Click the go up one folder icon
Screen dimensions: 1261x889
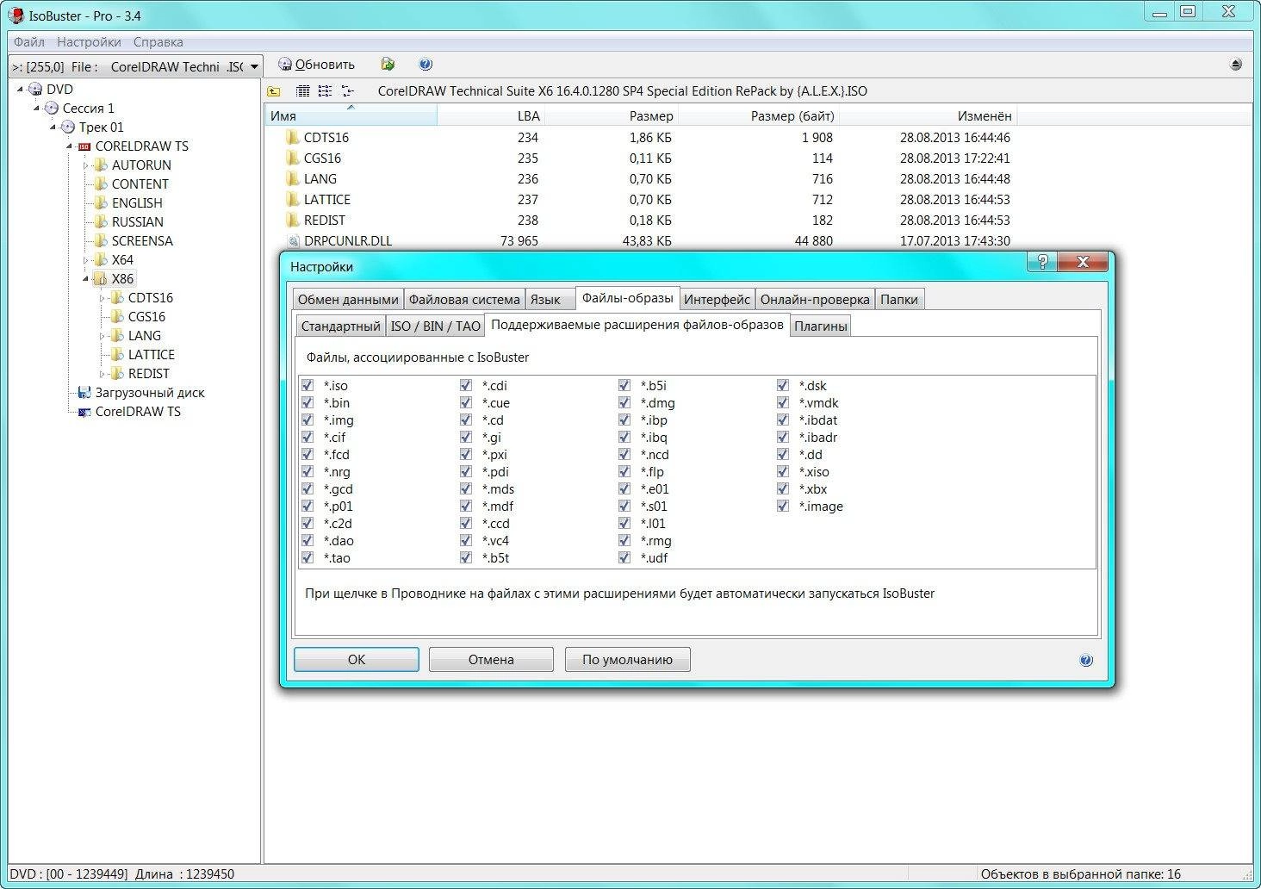(274, 91)
